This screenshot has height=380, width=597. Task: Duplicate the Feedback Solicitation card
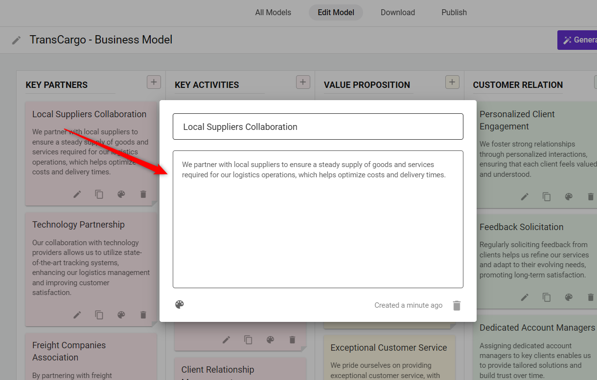pos(547,297)
